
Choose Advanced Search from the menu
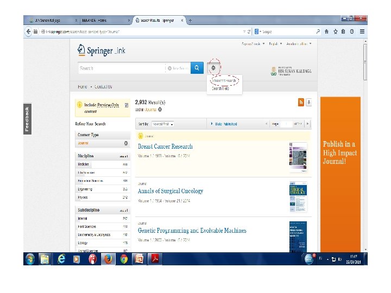pos(224,81)
